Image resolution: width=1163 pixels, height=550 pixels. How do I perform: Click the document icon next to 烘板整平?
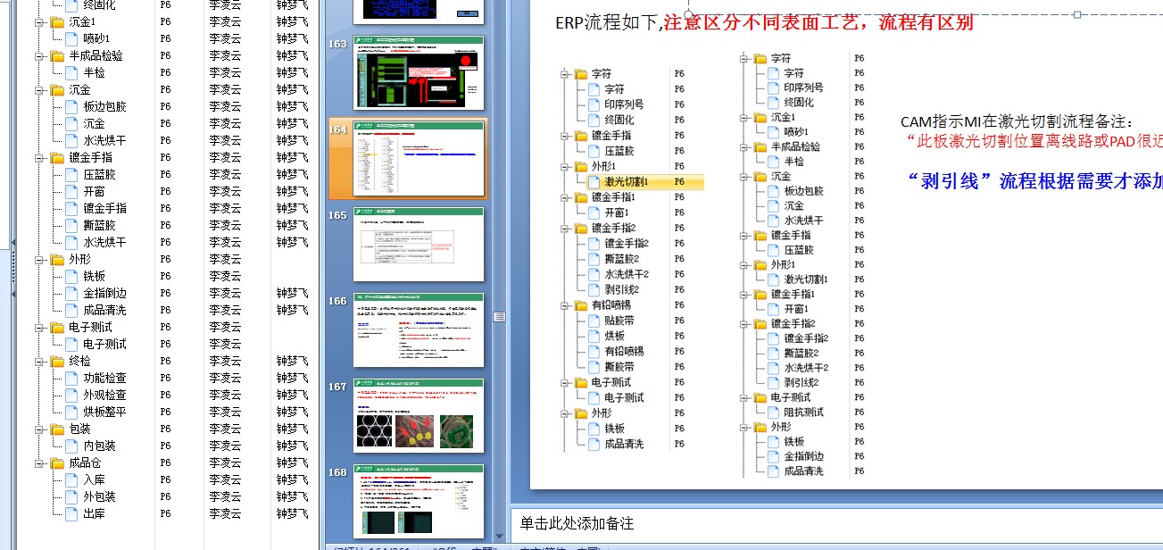[71, 412]
